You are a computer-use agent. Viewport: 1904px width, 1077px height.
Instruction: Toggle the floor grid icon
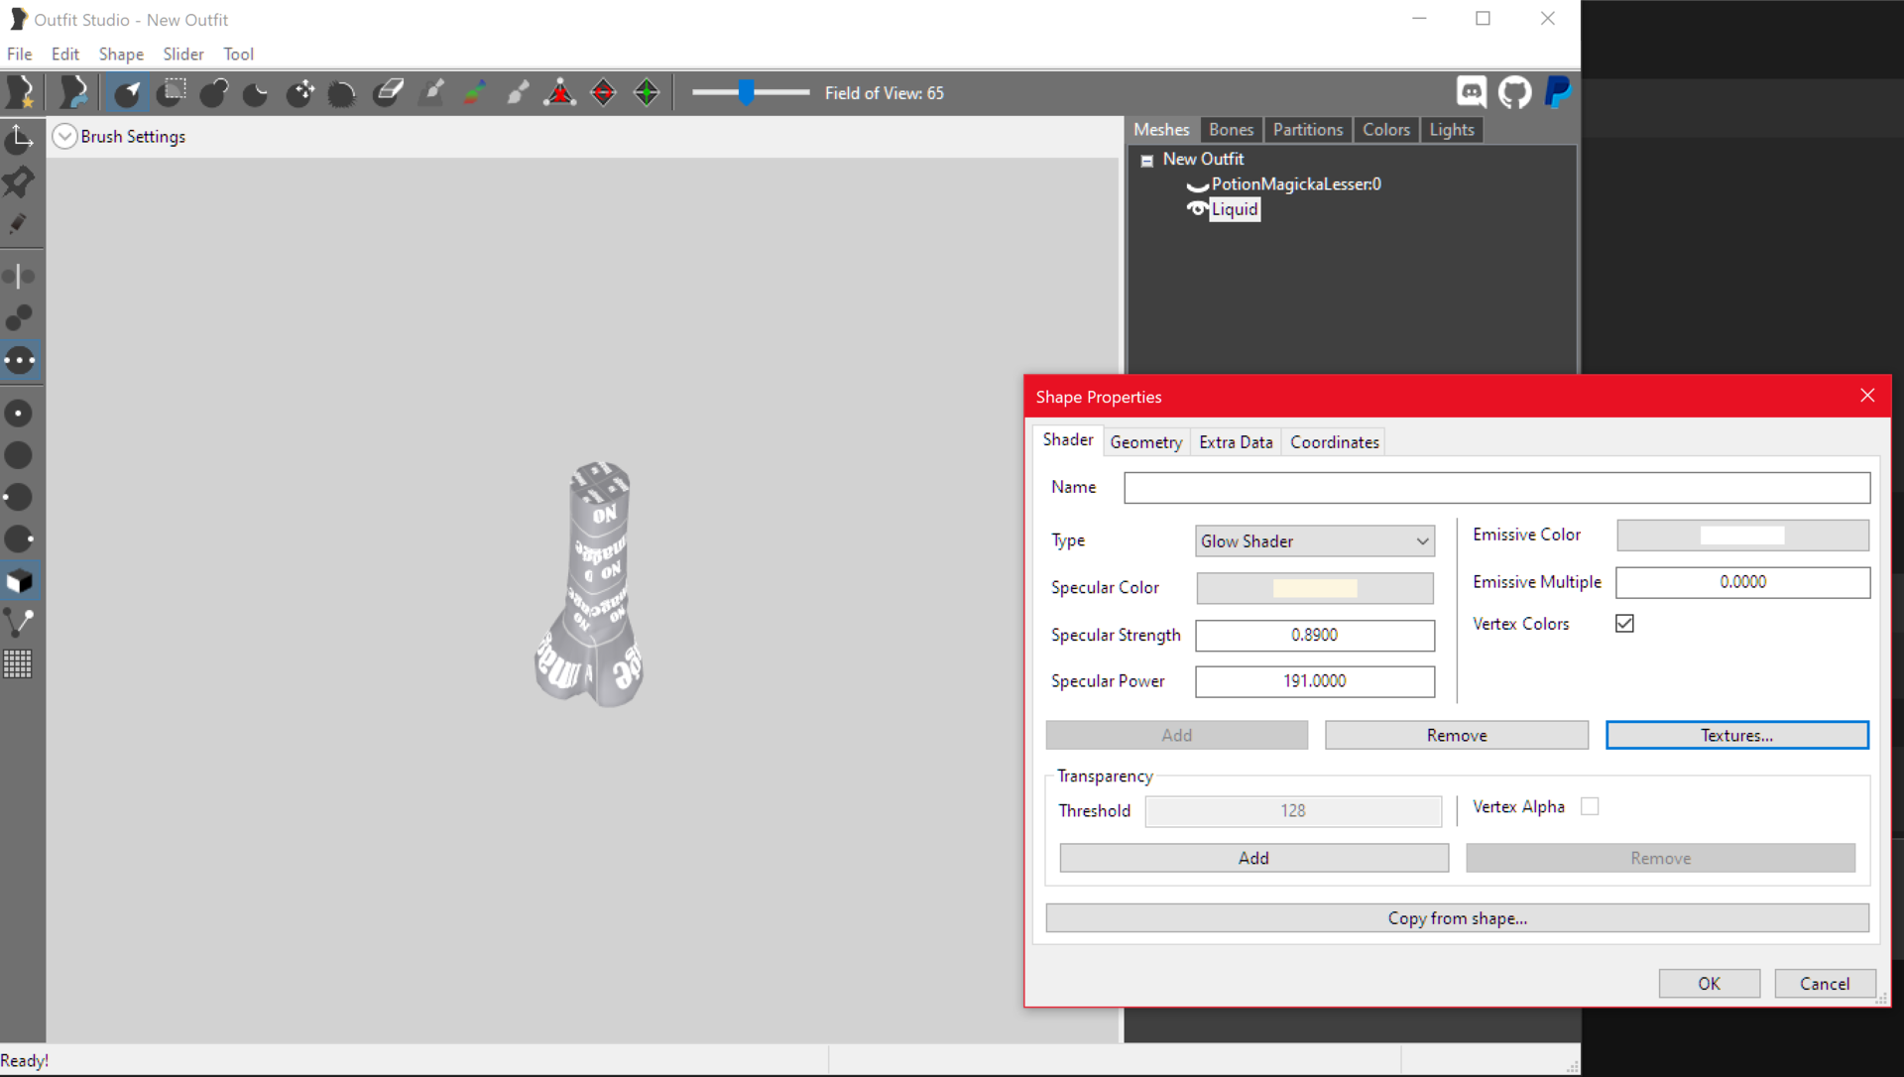(19, 663)
